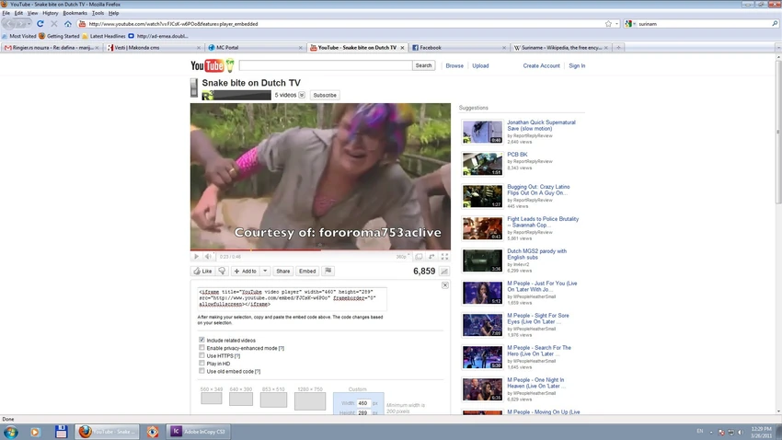Enter fullscreen mode on the video player
This screenshot has height=440, width=782.
(x=444, y=257)
